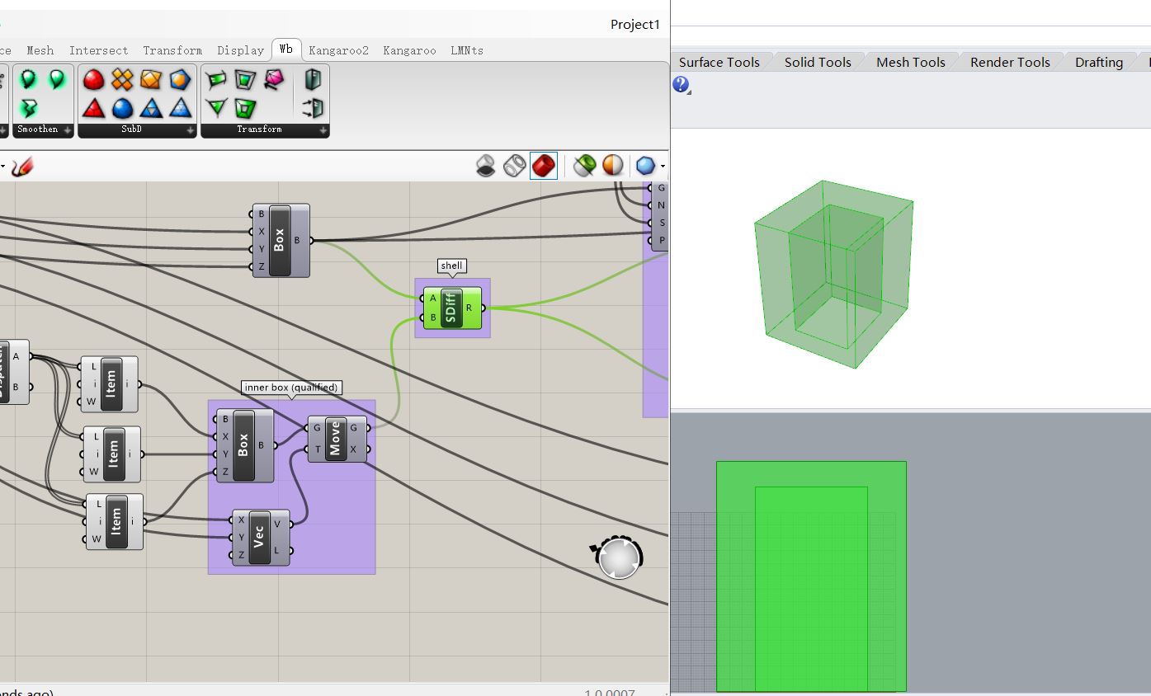Select the panel-with-arrows Transform icon
Viewport: 1151px width, 696px height.
tap(313, 107)
